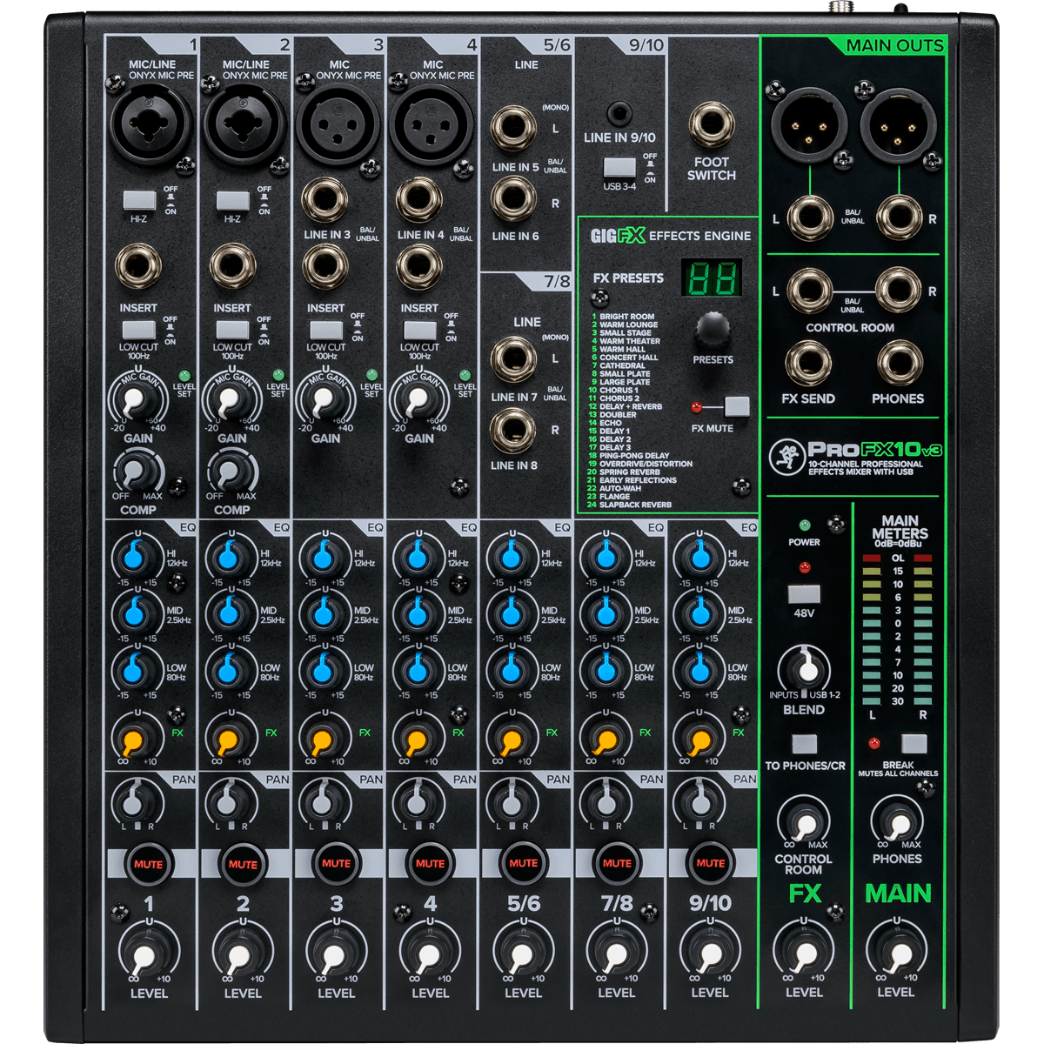Screen dimensions: 1044x1044
Task: Click the PHONES output jack
Action: tap(900, 364)
